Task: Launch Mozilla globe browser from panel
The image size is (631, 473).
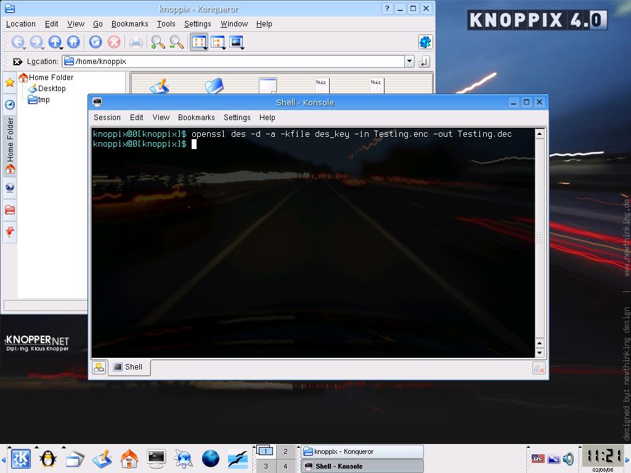Action: (211, 458)
